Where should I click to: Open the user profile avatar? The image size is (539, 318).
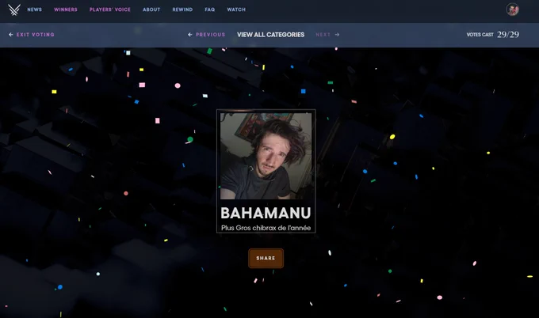(x=512, y=9)
